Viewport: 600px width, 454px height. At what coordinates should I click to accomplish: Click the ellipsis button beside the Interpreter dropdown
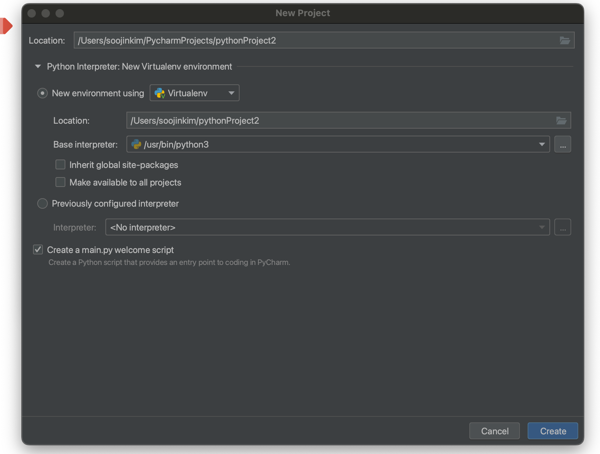(x=562, y=227)
